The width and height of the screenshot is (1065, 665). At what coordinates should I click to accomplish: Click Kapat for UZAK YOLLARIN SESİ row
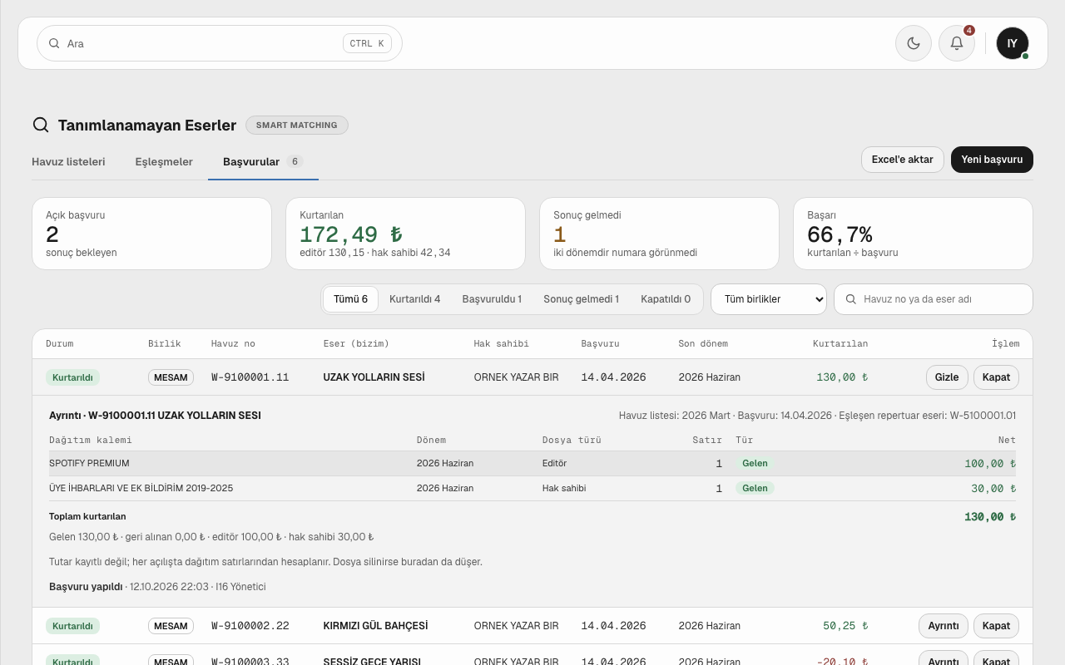996,377
